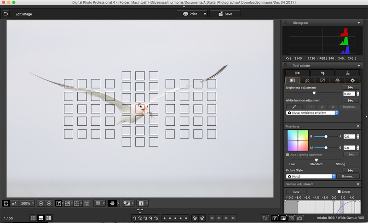Open the Print options dropdown arrow
Image resolution: width=368 pixels, height=223 pixels.
click(205, 14)
